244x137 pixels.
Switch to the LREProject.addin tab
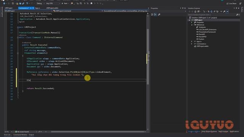point(52,8)
